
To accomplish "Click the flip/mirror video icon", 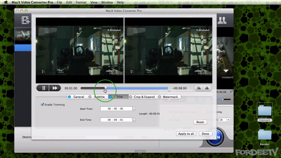I will [x=207, y=88].
